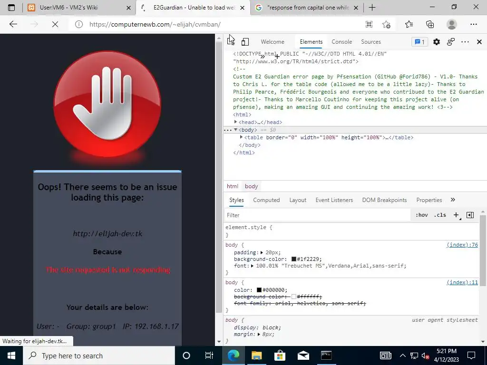Expand the table element node

[x=241, y=137]
